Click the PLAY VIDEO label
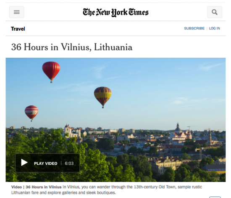This screenshot has height=198, width=231. (x=46, y=163)
